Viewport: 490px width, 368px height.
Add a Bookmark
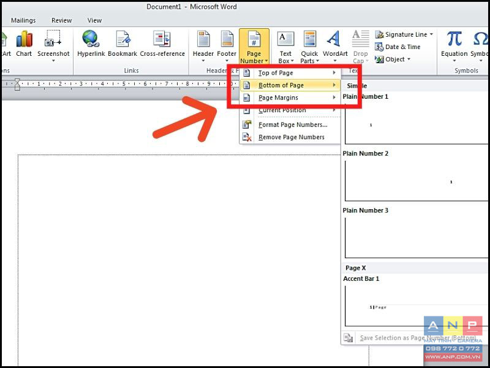[123, 44]
